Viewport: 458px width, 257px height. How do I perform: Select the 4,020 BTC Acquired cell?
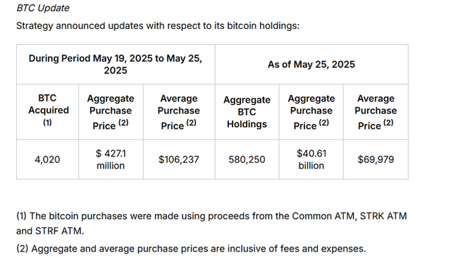[x=47, y=159]
